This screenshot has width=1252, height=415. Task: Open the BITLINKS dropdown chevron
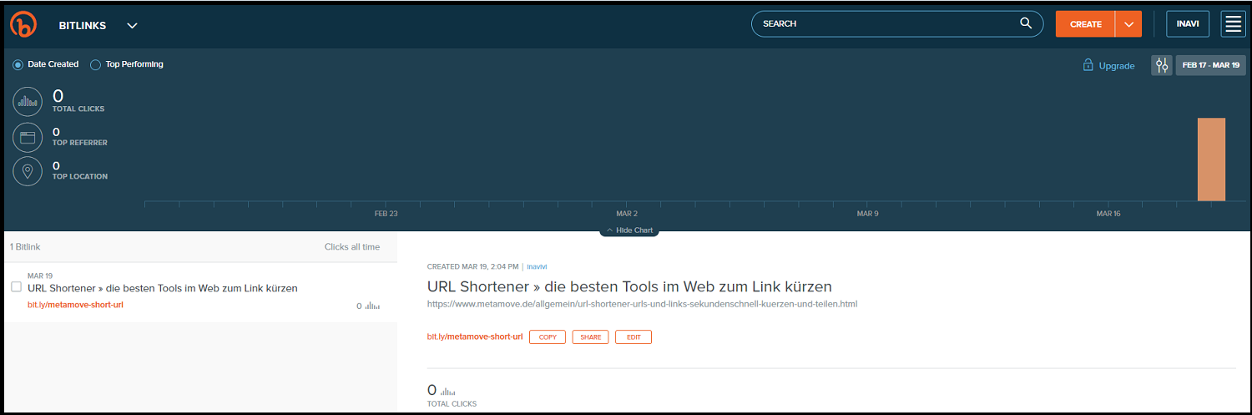[x=132, y=25]
